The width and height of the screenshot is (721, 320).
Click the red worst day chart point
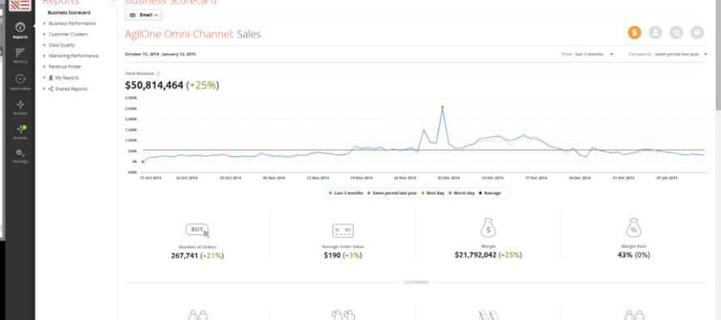143,162
